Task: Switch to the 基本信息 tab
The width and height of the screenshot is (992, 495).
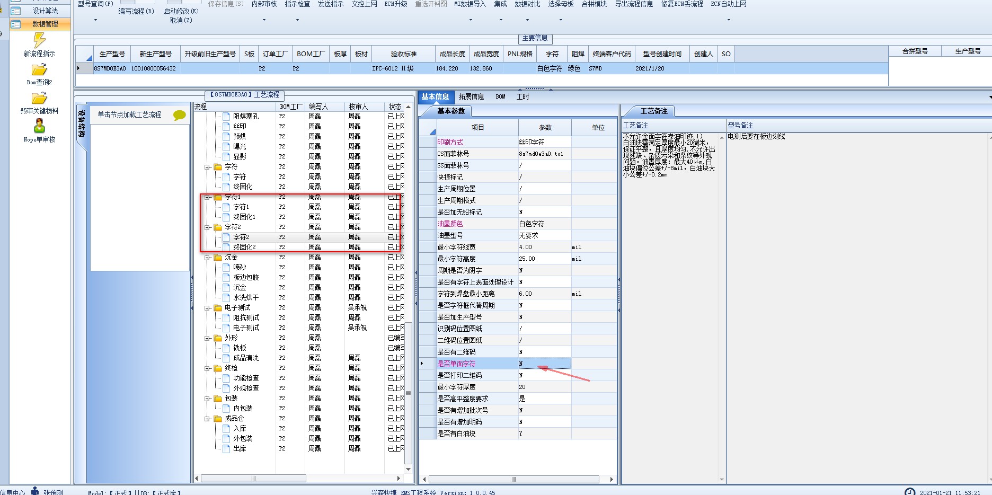Action: (435, 96)
